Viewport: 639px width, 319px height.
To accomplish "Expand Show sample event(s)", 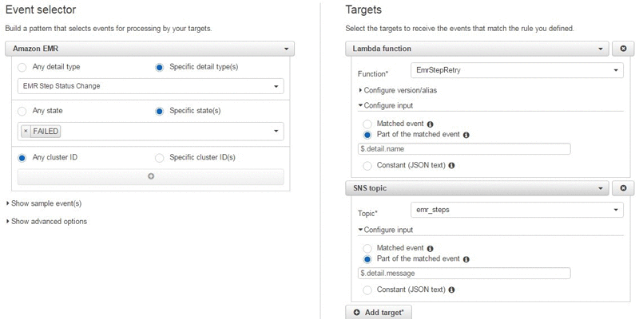I will click(x=44, y=203).
